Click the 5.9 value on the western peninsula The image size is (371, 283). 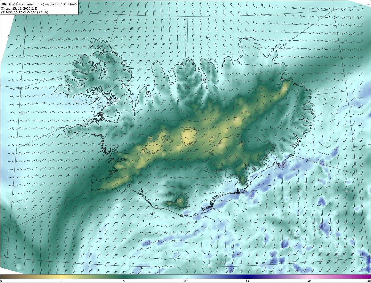(x=69, y=132)
